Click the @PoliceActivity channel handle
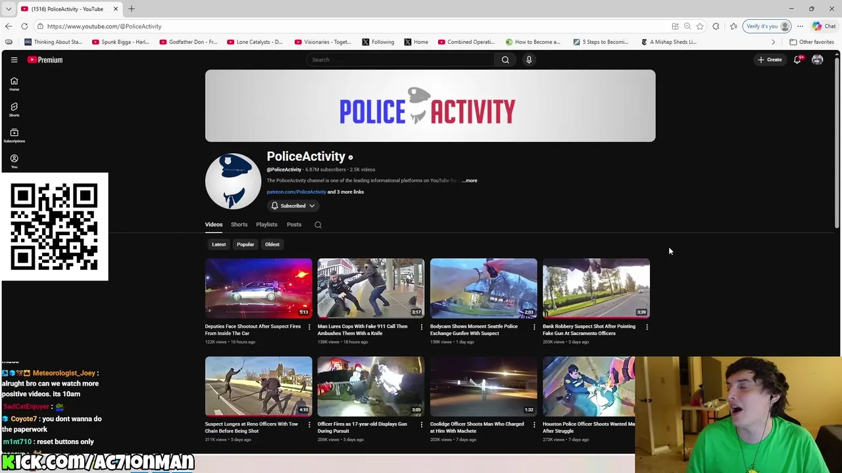The height and width of the screenshot is (473, 842). [284, 169]
